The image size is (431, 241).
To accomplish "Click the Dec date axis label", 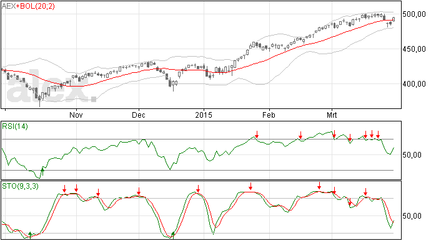I will [x=139, y=115].
